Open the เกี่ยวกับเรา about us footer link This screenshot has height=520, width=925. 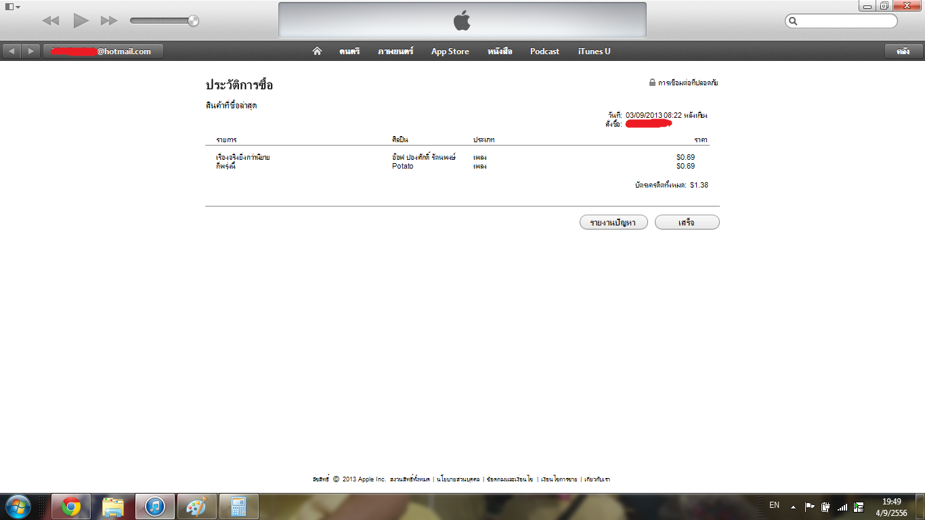coord(597,479)
